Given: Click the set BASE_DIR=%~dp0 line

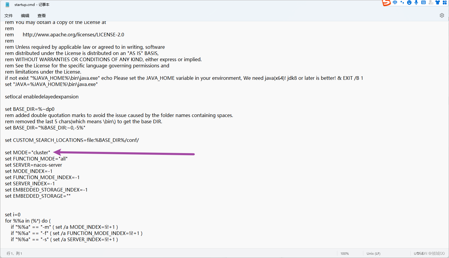Looking at the screenshot, I should (x=30, y=109).
